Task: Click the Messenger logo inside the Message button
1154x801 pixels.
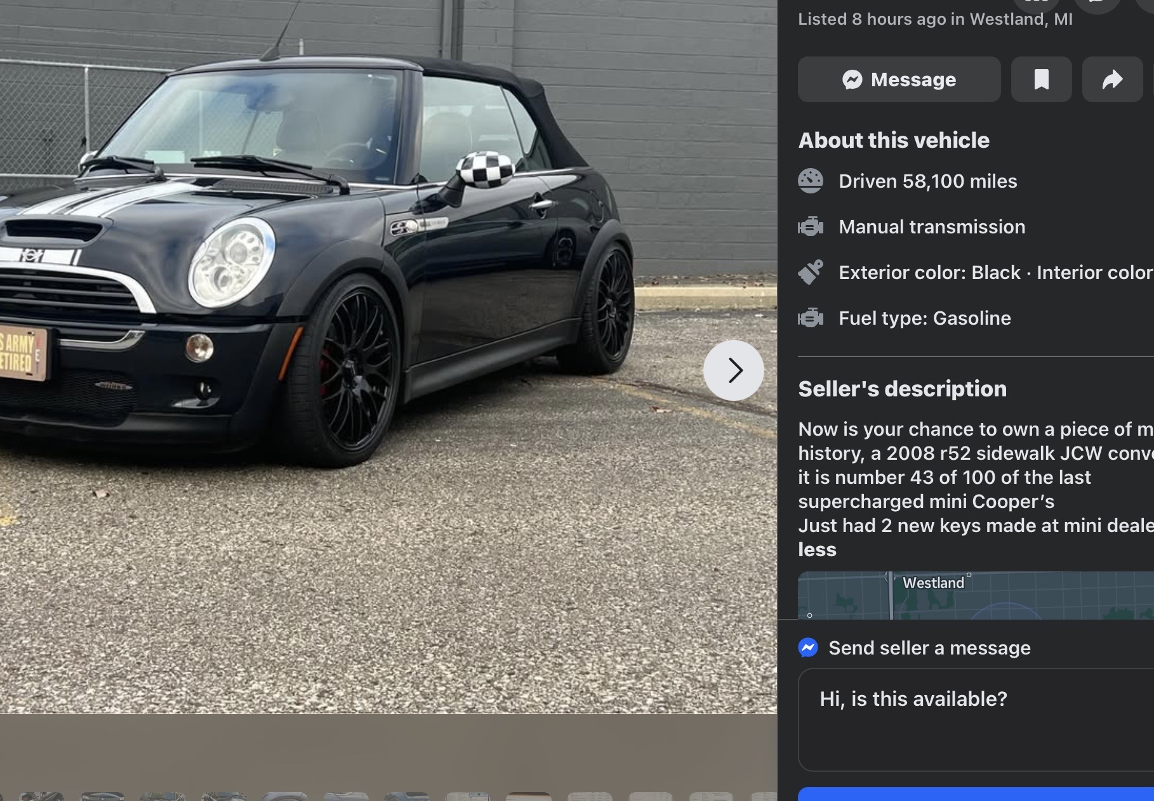Action: [x=852, y=79]
